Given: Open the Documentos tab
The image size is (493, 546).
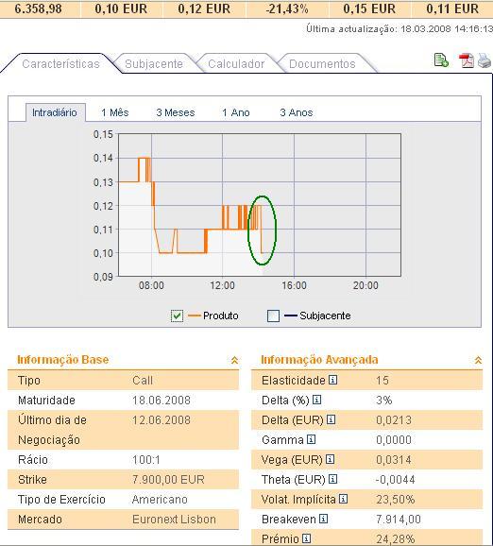Looking at the screenshot, I should pos(322,63).
